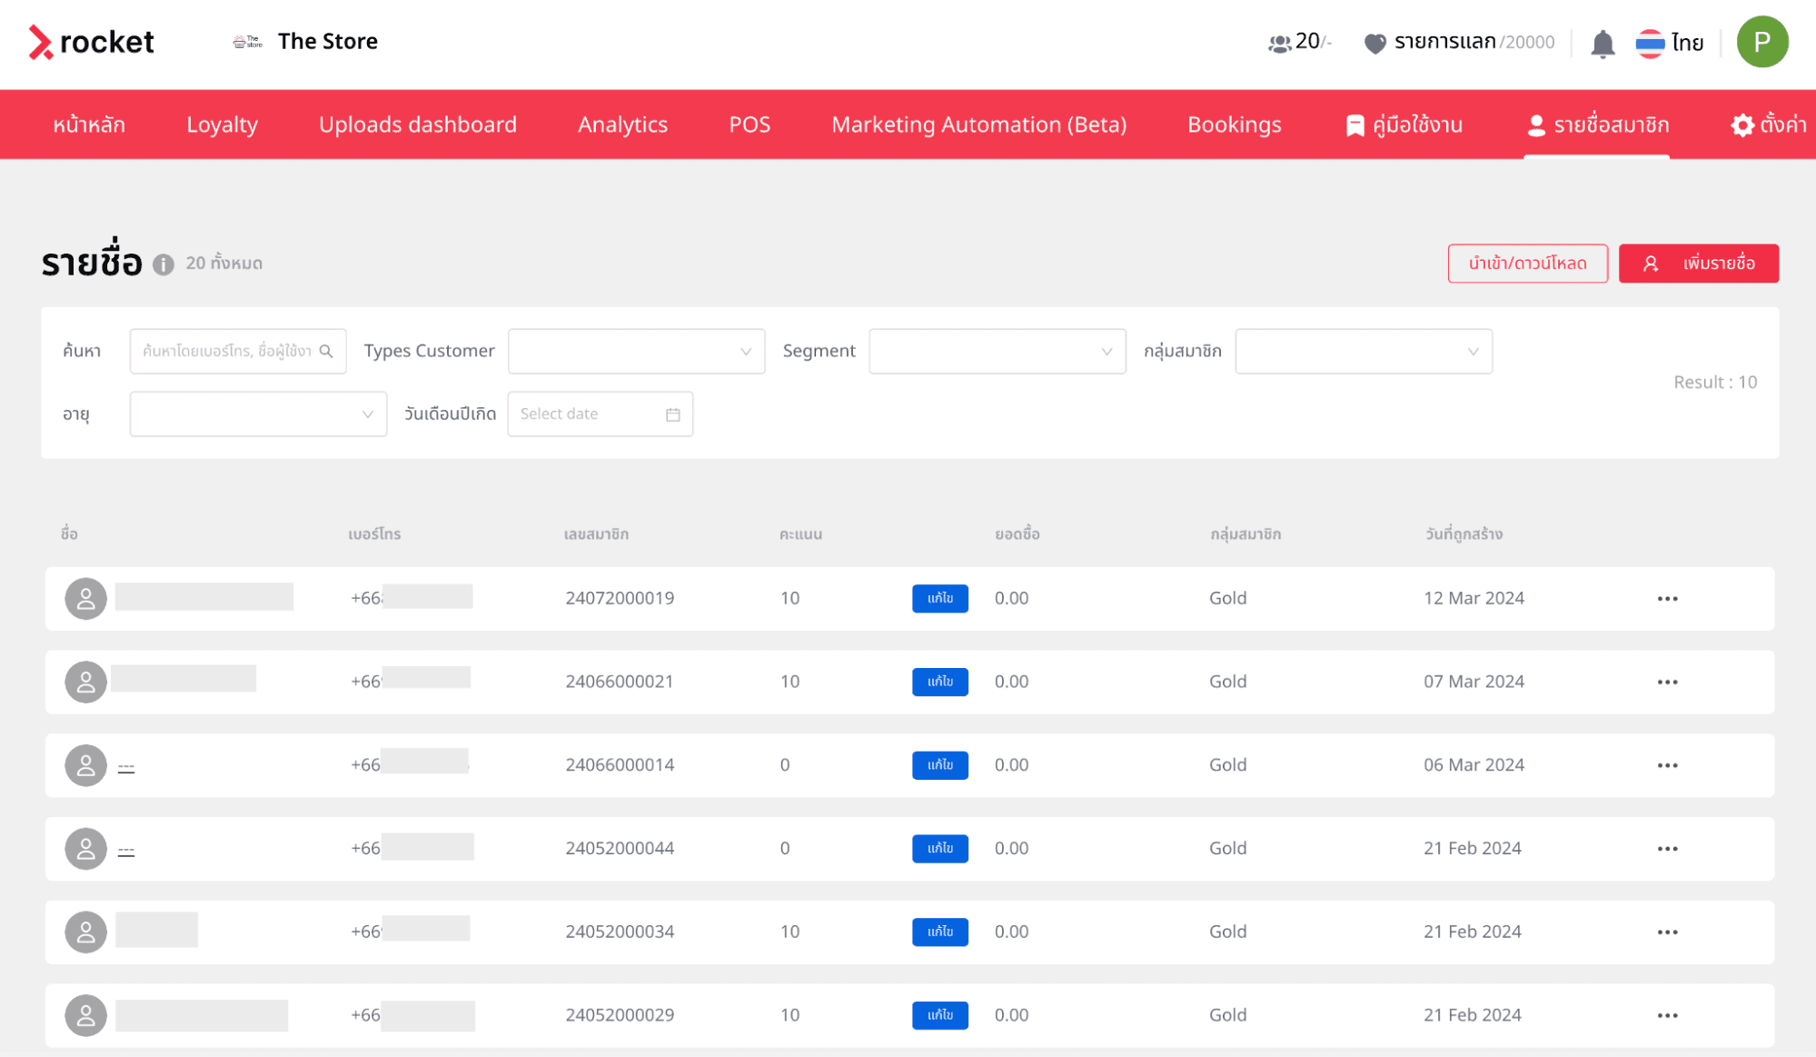Open the กลุ่มสมาชิก filter dropdown
Screen dimensions: 1816x1057
click(1363, 352)
